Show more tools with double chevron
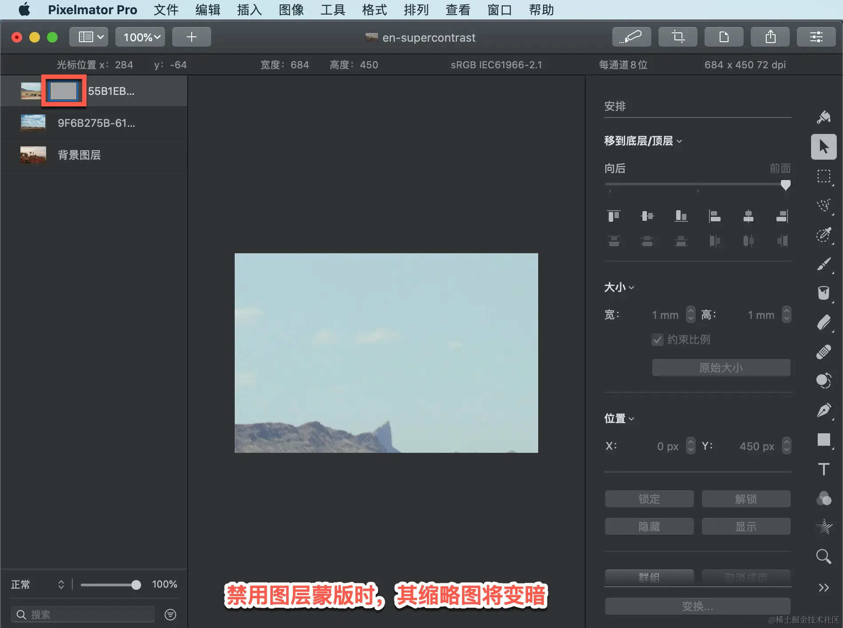 [824, 588]
